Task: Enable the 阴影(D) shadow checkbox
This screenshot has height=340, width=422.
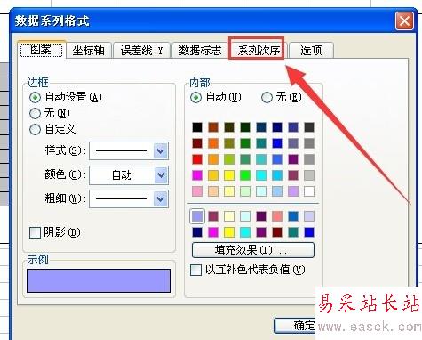Action: click(35, 232)
